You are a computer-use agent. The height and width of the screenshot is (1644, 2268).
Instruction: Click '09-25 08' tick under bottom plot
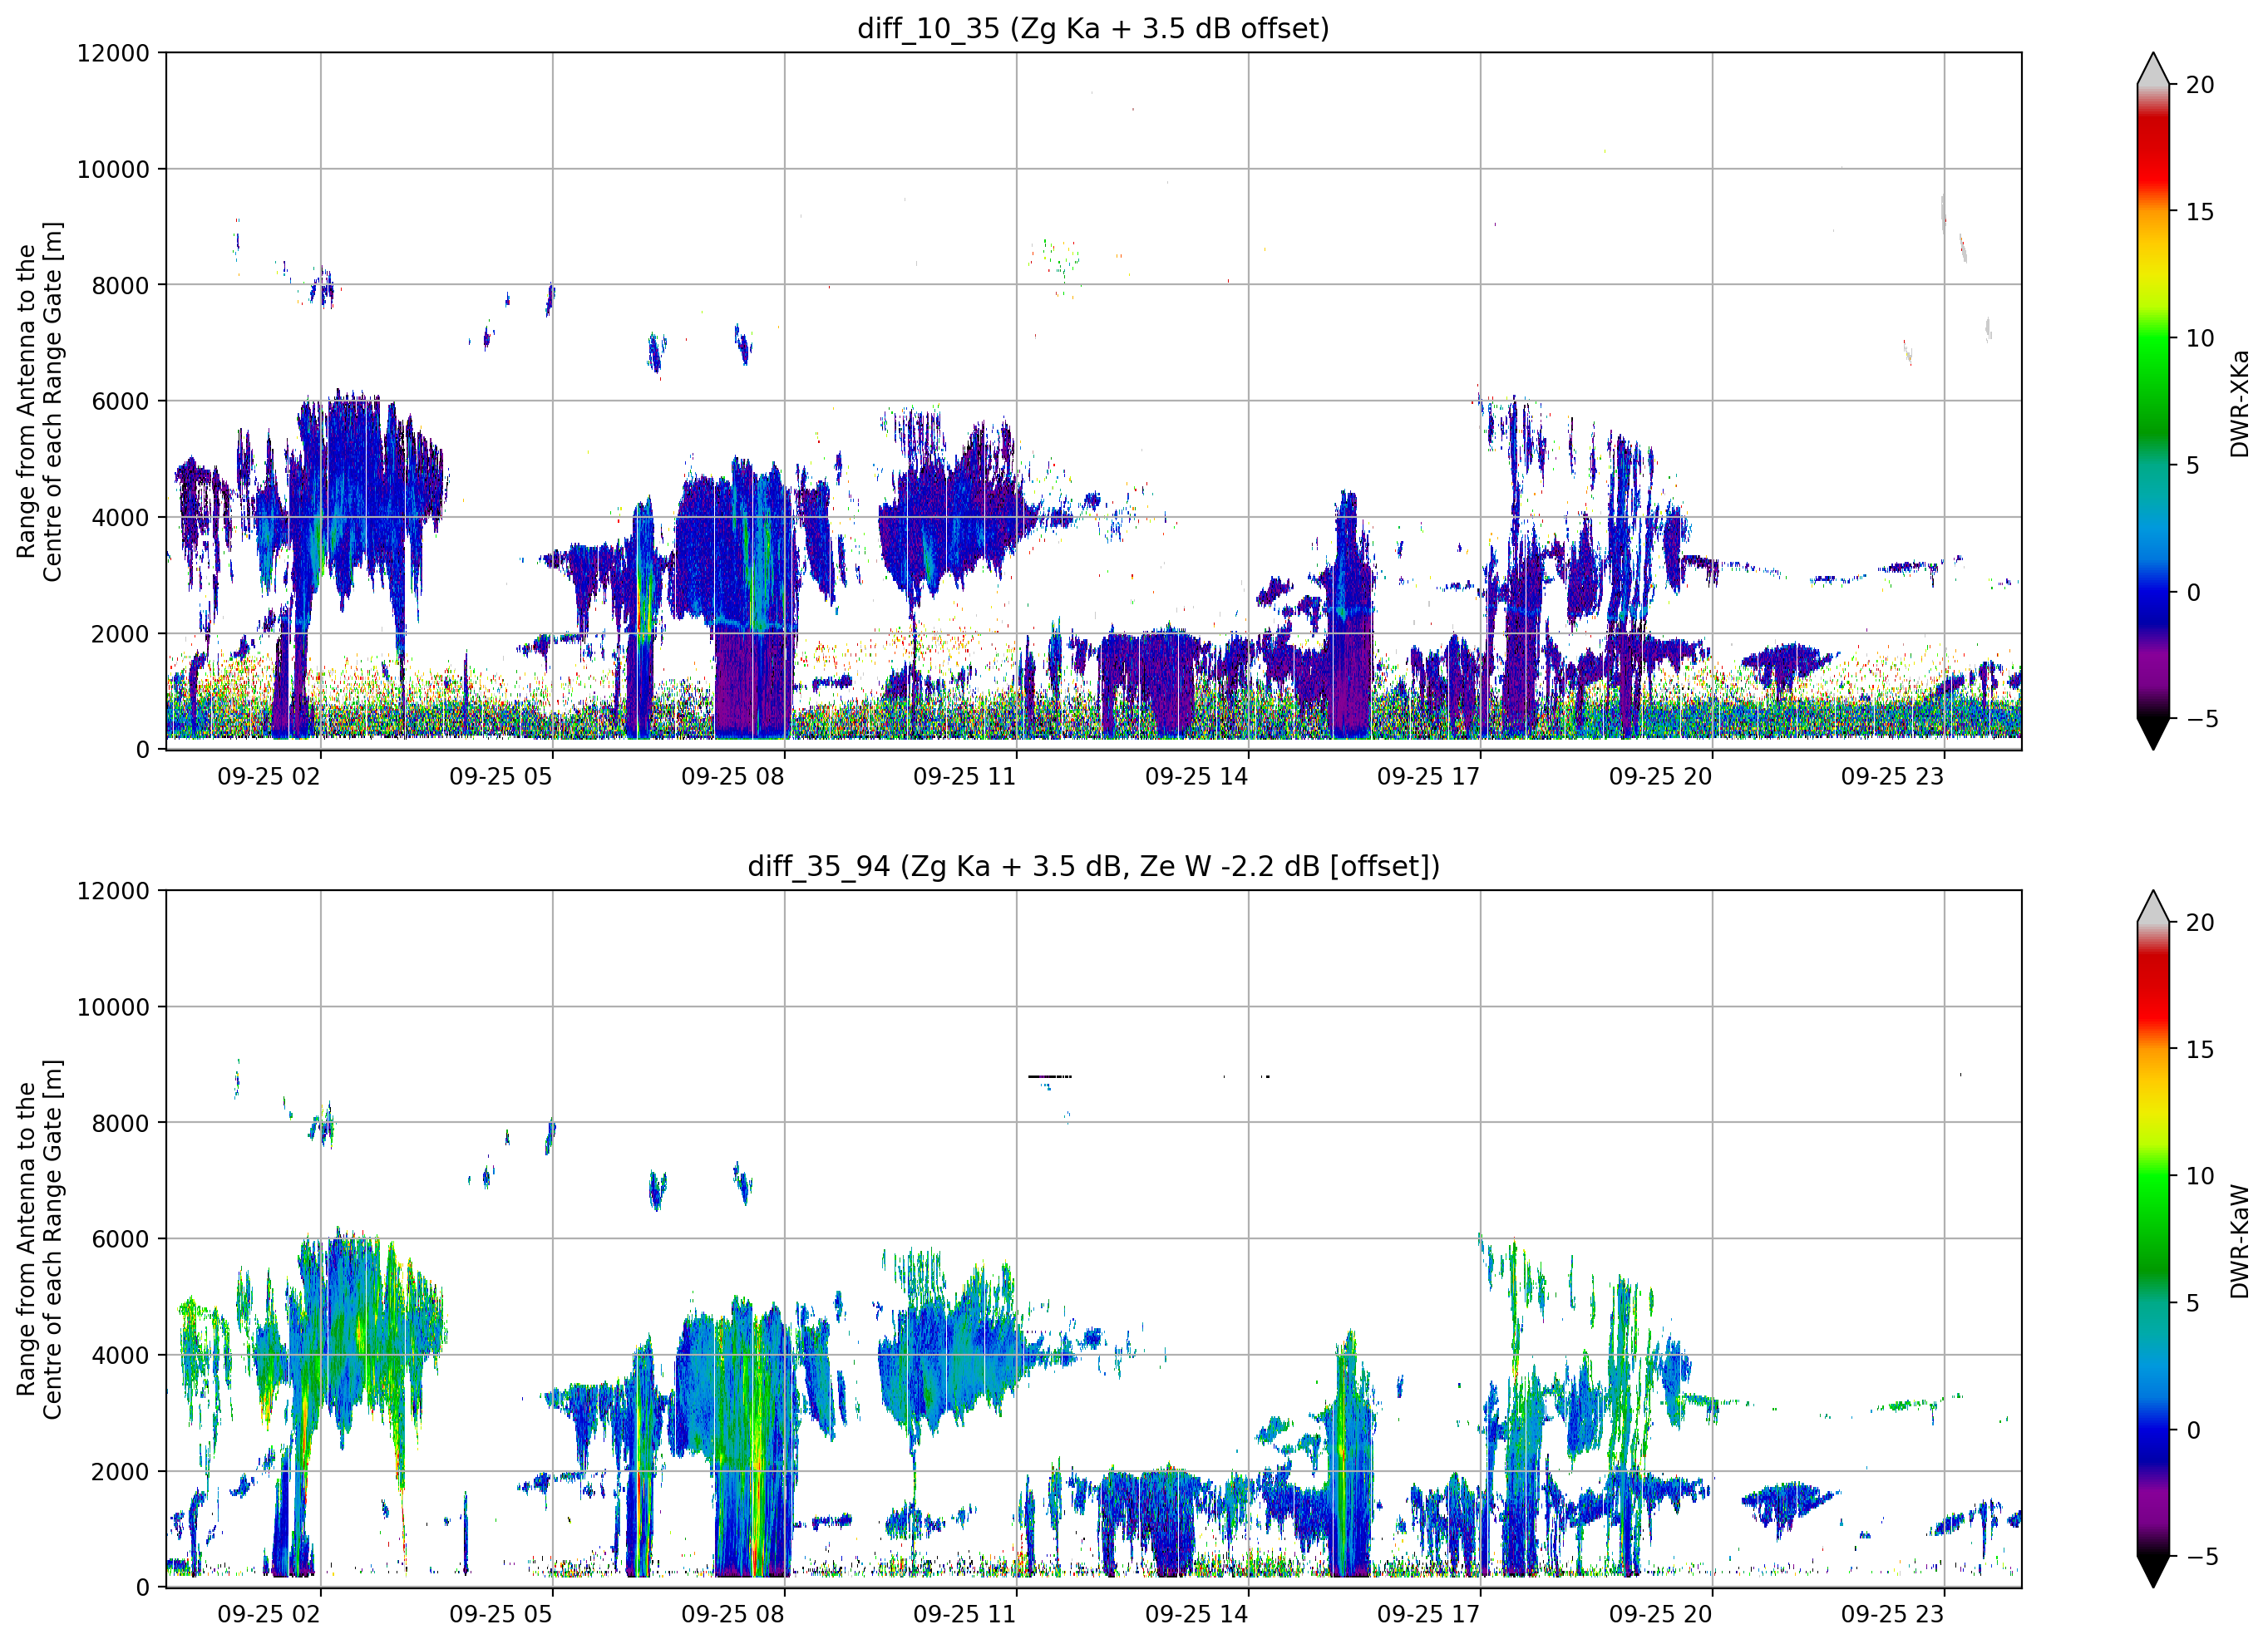point(733,1615)
